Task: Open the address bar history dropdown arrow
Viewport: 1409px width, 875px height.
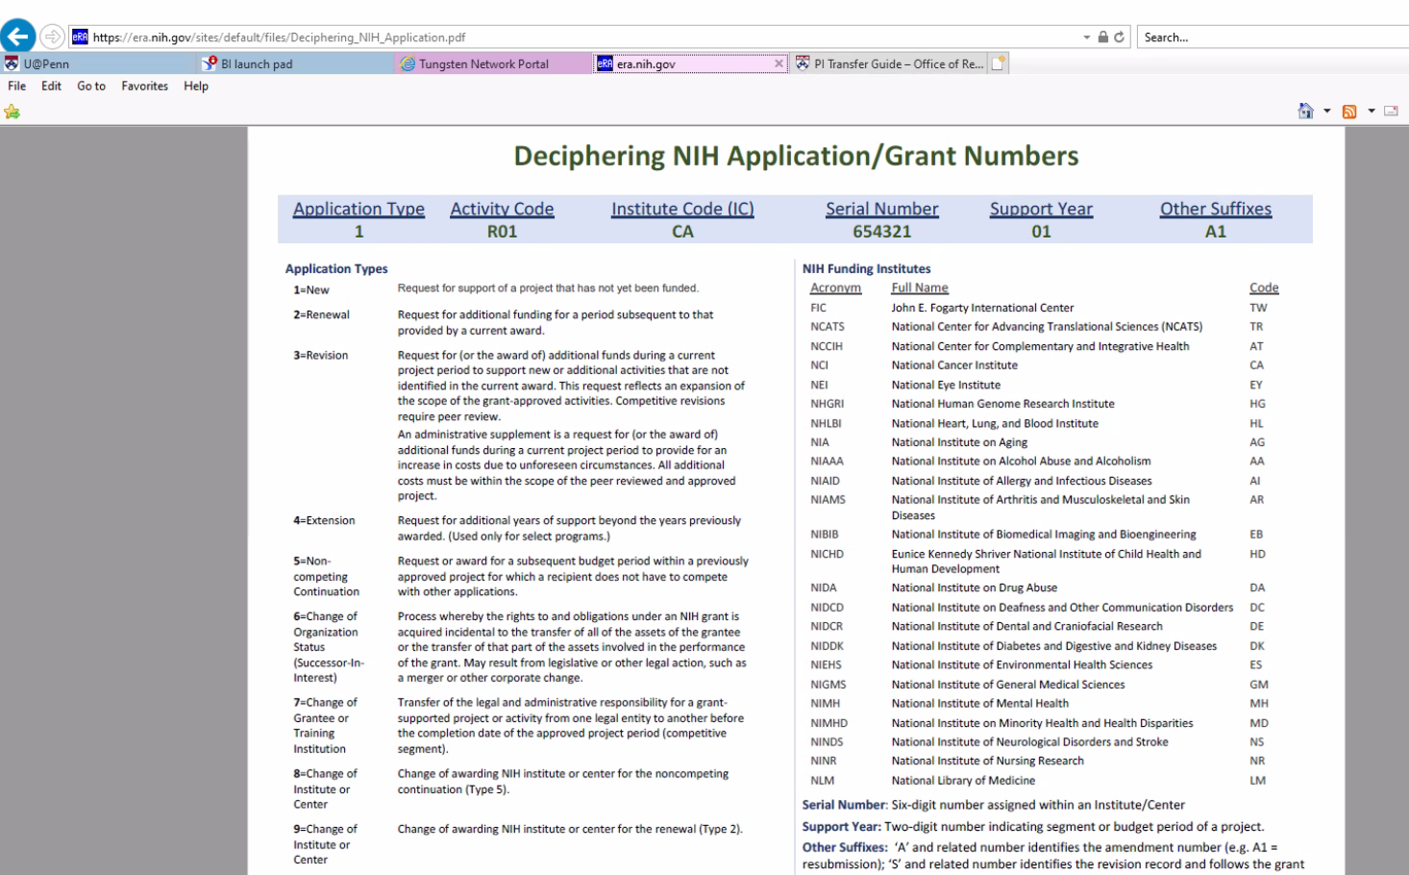Action: (1087, 37)
